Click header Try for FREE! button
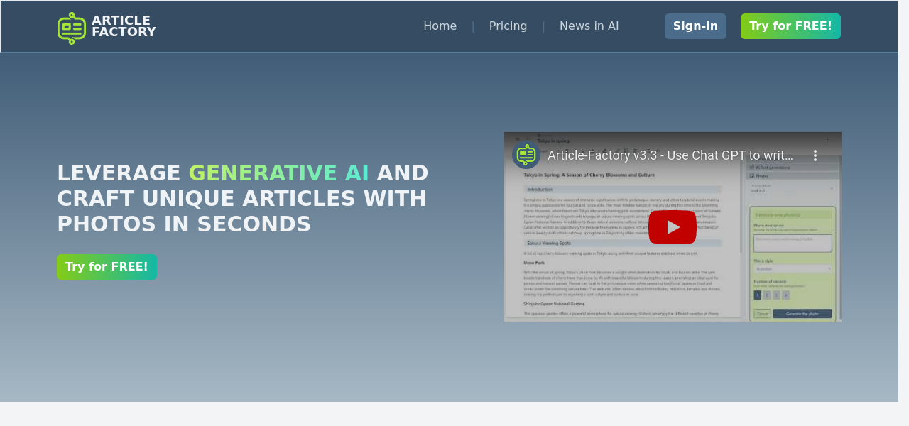The width and height of the screenshot is (909, 426). click(x=790, y=26)
